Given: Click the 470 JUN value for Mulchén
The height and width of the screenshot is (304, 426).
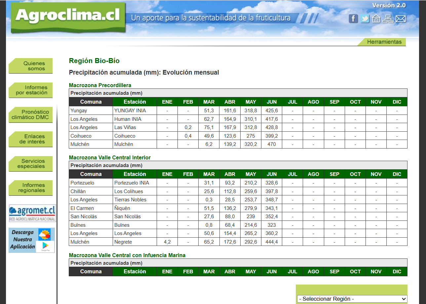Looking at the screenshot, I should click(x=272, y=144).
